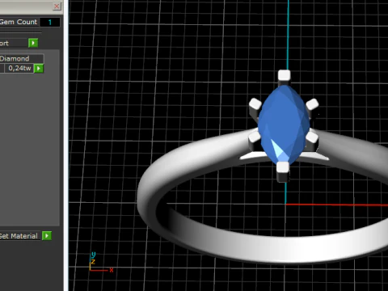388x291 pixels.
Task: Click the green arrow beside Set Material
Action: point(47,236)
